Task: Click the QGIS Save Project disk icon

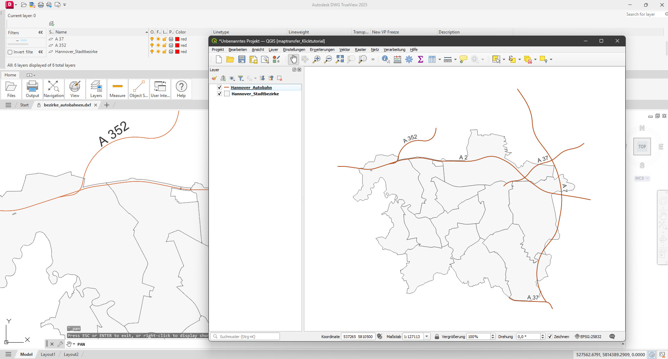Action: point(242,59)
